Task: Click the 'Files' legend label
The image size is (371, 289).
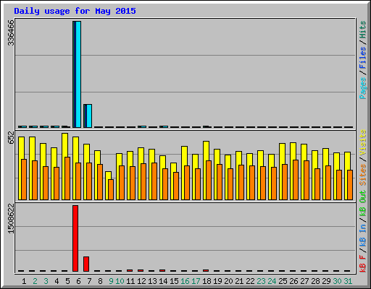Action: (362, 58)
